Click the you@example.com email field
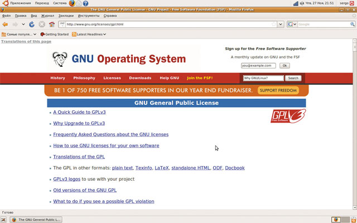The width and height of the screenshot is (357, 223). point(258,66)
